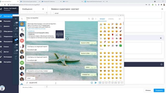The image size is (166, 93).
Task: Click plus icon at header right
Action: (162, 9)
